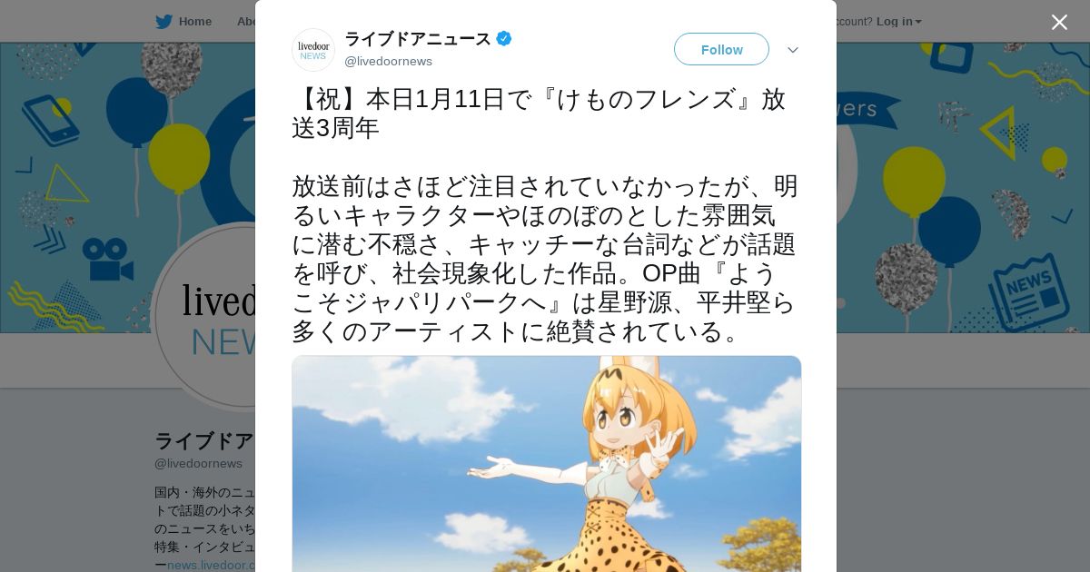Click the tweet text about けものフレンズ 3周年
Image resolution: width=1090 pixels, height=572 pixels.
point(545,215)
